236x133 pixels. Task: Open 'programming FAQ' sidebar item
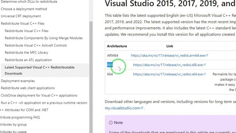tap(20, 117)
